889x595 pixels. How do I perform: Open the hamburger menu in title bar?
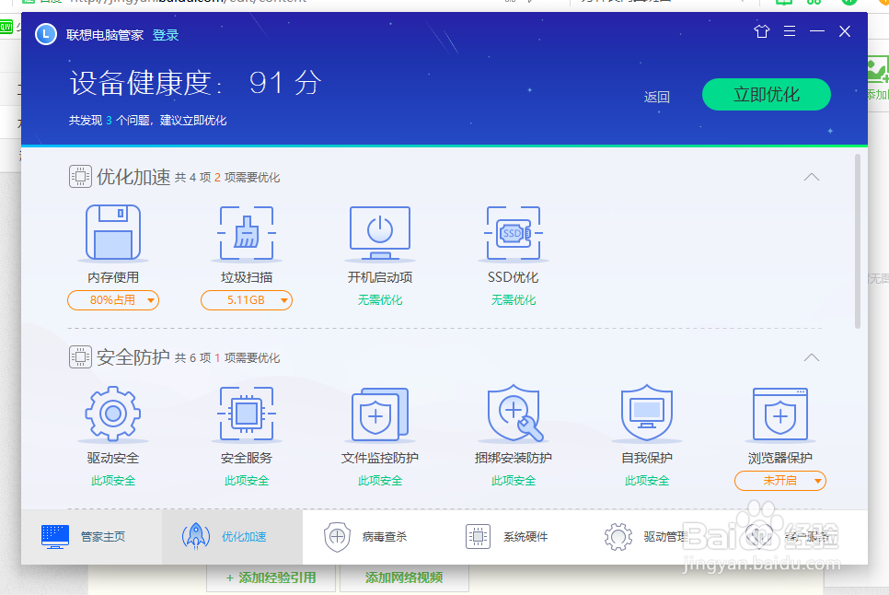click(x=790, y=31)
